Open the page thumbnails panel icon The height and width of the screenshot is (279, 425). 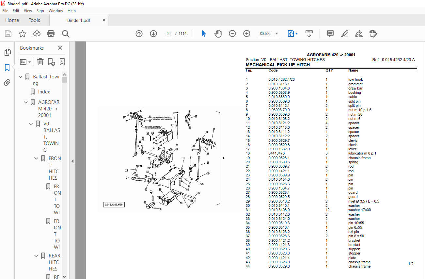click(7, 52)
